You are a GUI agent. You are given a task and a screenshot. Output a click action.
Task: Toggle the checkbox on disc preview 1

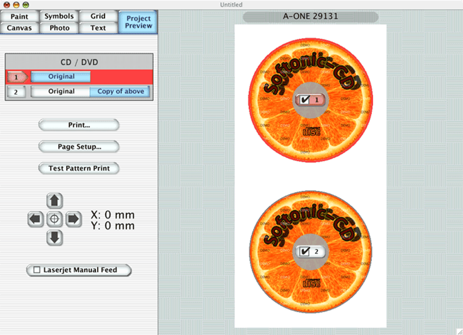(x=305, y=100)
